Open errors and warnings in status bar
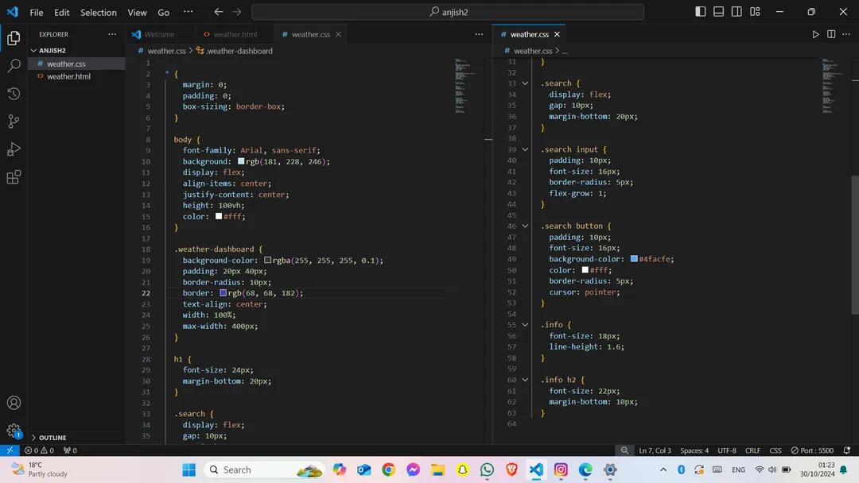The image size is (859, 483). tap(39, 450)
